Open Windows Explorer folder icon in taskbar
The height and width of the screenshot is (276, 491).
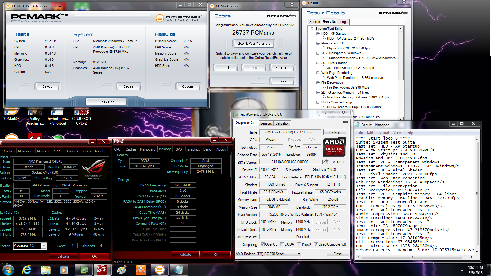[46, 270]
